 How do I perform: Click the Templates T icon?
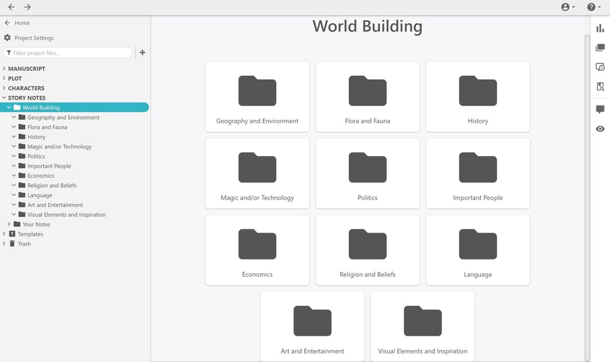(12, 234)
